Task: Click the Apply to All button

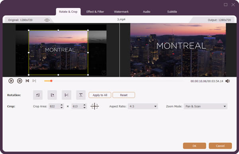Action: click(100, 95)
